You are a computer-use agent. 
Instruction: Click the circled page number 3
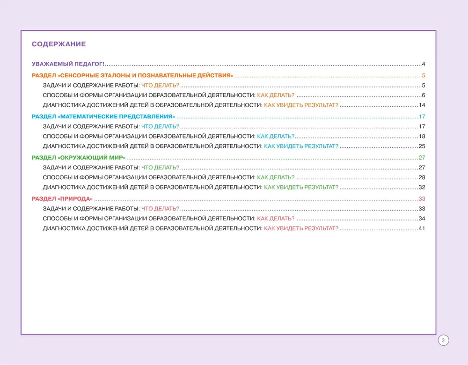443,340
